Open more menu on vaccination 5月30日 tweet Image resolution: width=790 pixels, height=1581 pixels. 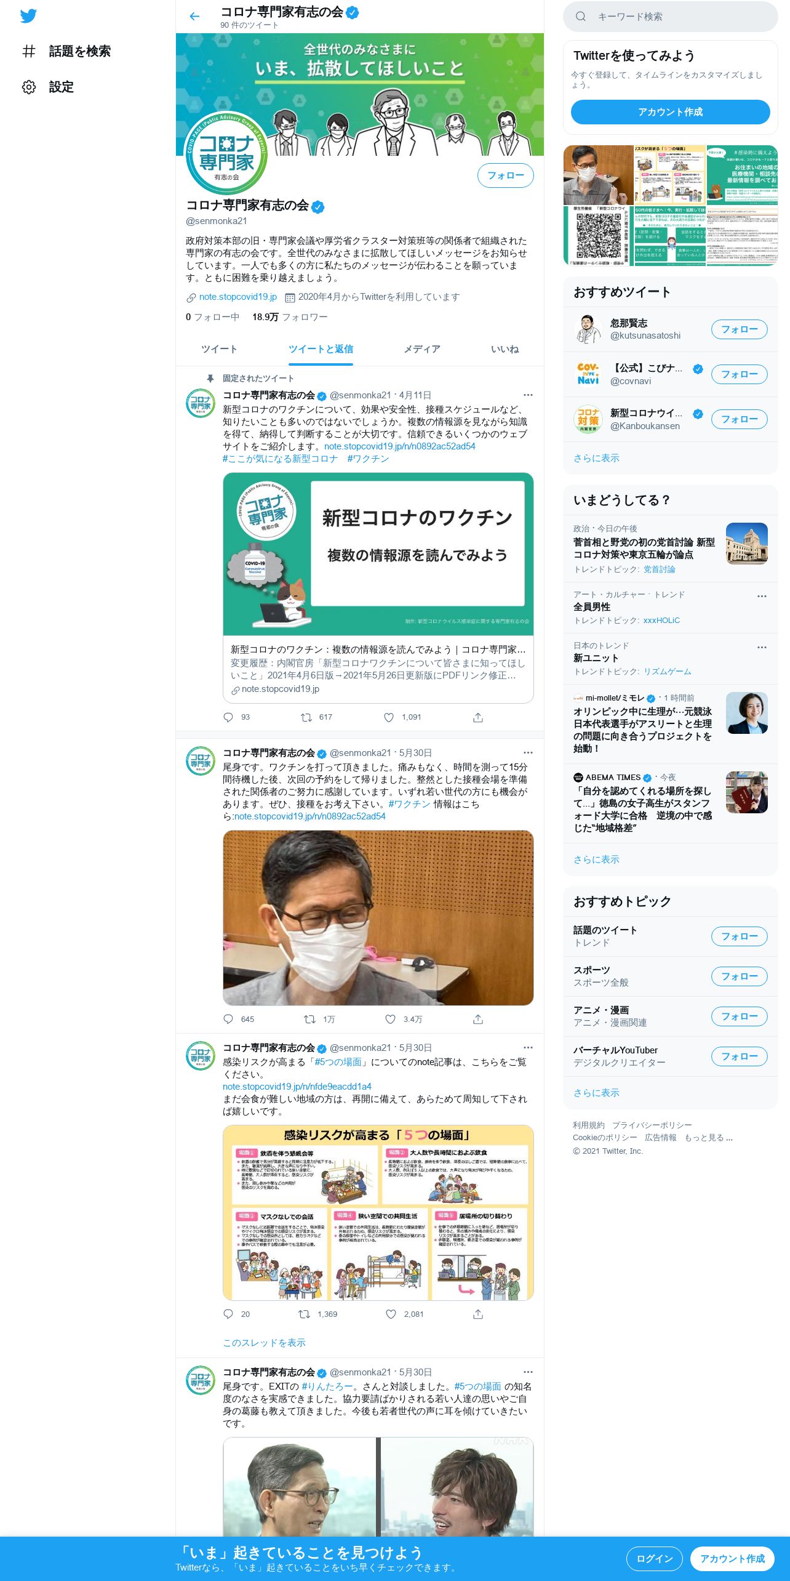pos(528,753)
